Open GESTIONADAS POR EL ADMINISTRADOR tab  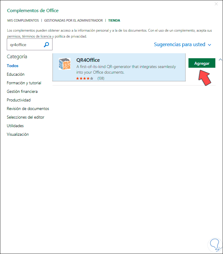[x=73, y=20]
